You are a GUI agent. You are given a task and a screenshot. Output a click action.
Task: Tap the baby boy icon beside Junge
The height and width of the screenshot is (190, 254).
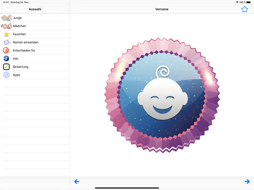[x=6, y=18]
